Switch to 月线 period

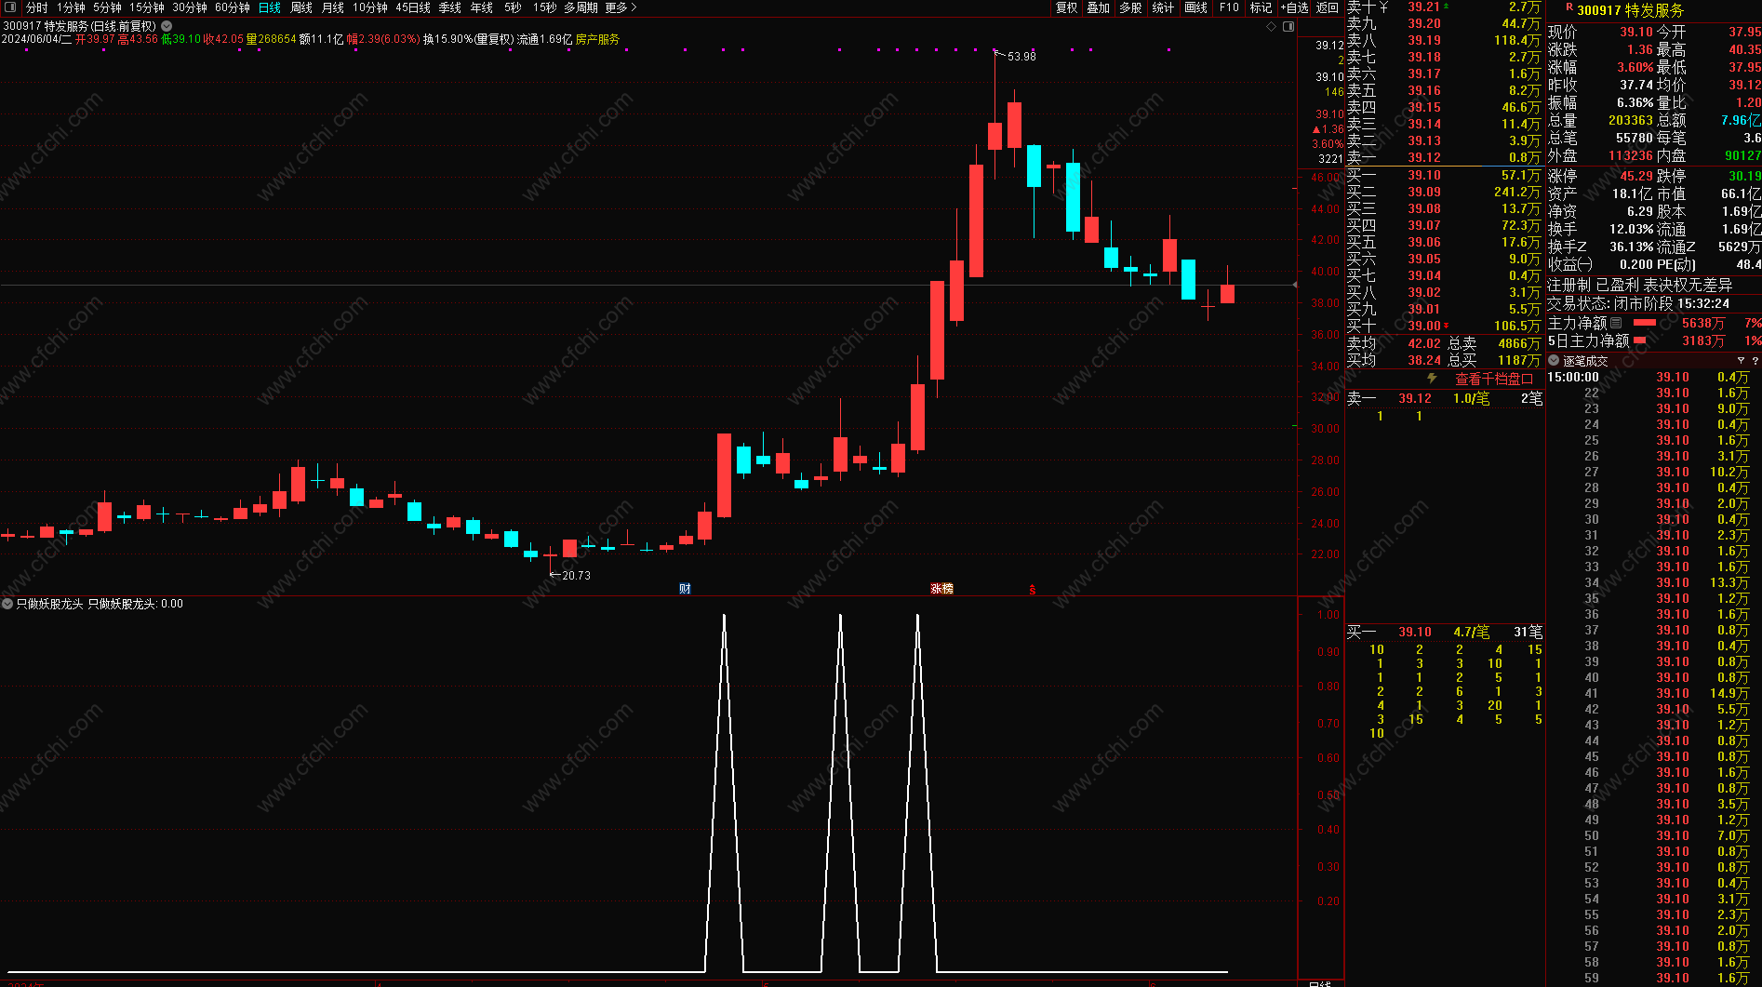333,7
